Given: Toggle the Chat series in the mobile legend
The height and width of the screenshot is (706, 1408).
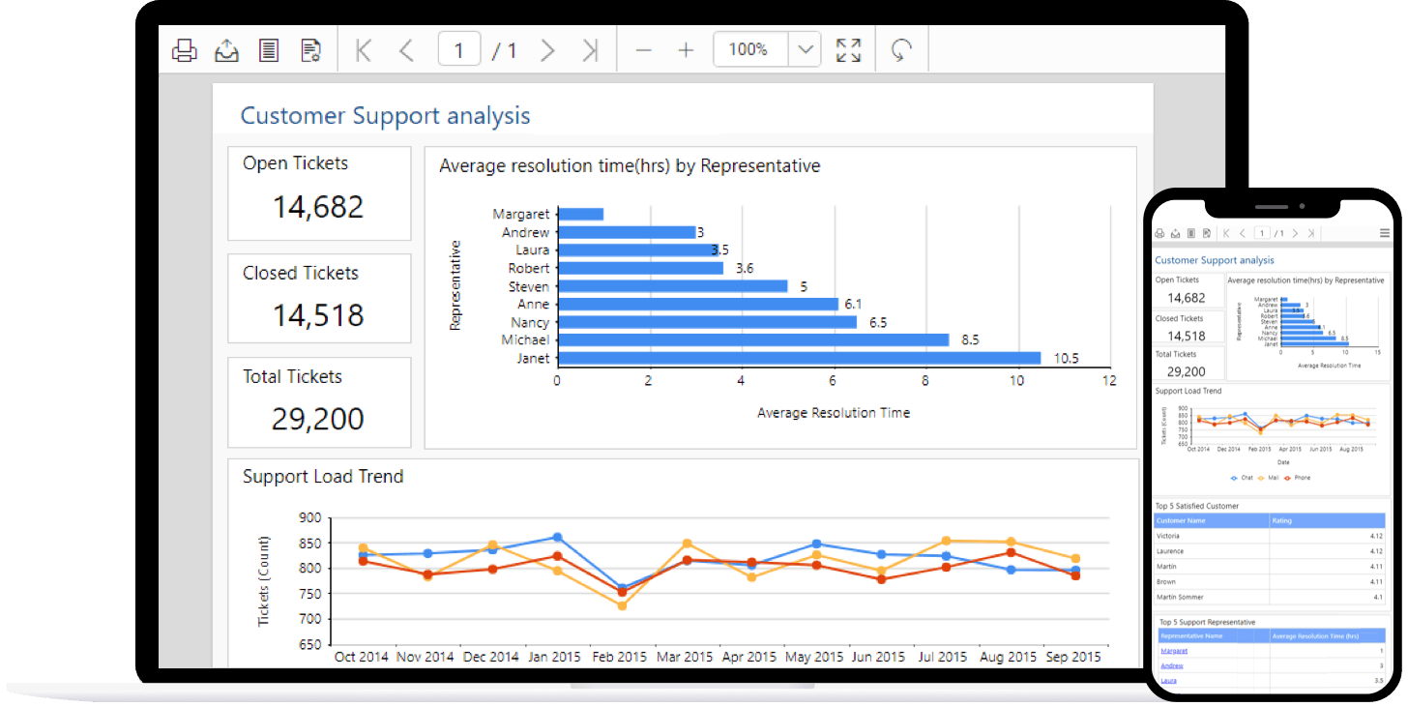Looking at the screenshot, I should point(1245,477).
